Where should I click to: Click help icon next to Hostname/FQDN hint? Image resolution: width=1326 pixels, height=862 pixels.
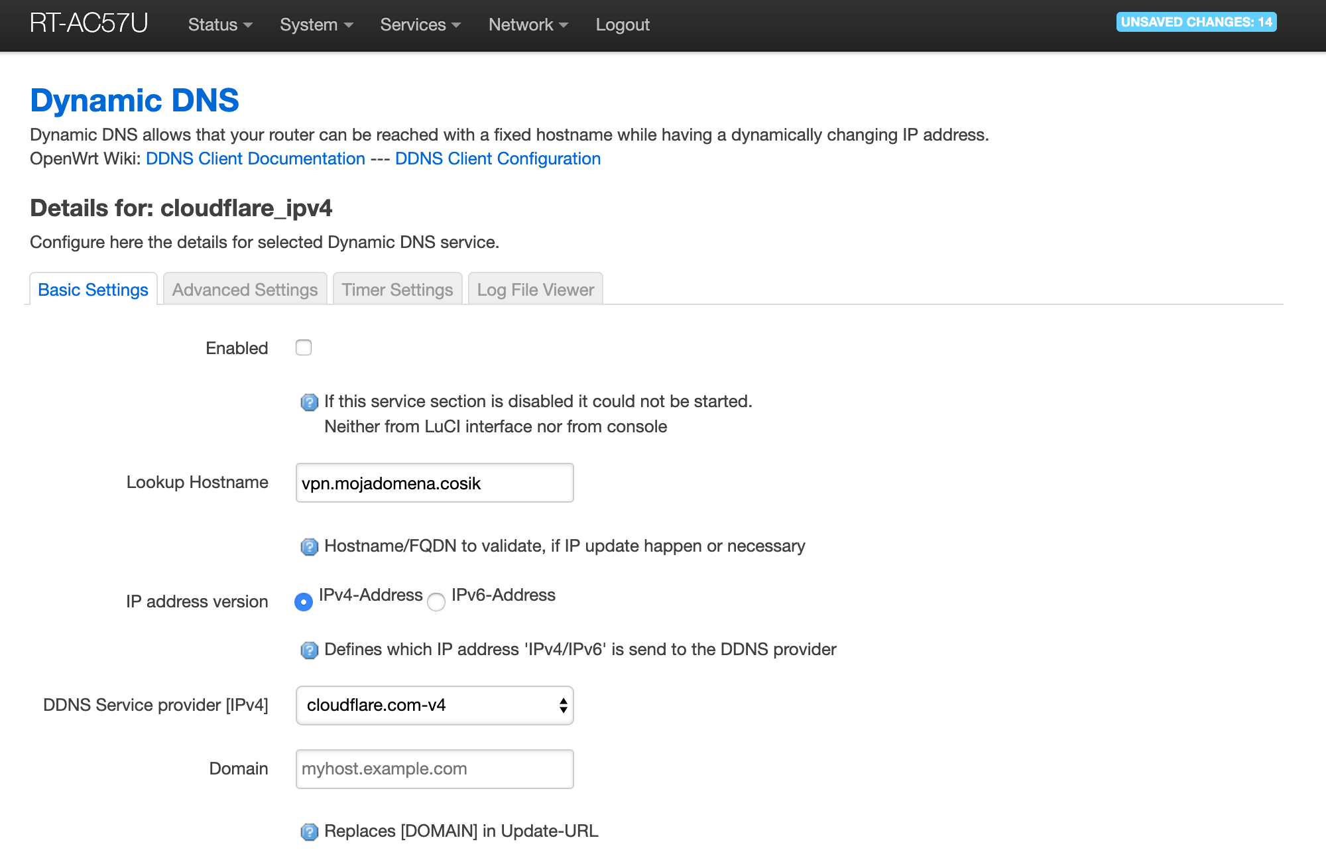[x=309, y=547]
